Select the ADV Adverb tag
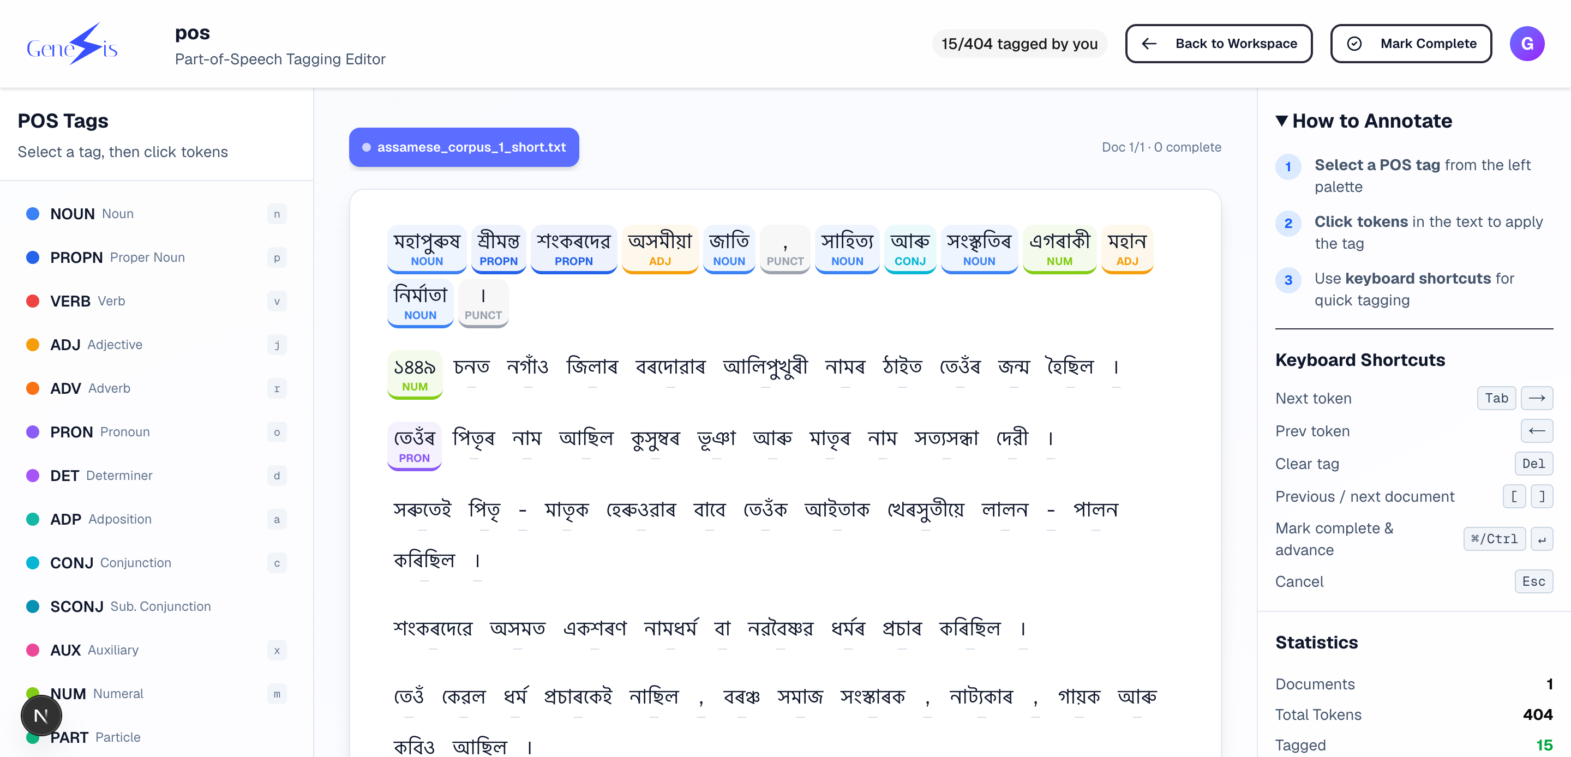 (x=157, y=388)
